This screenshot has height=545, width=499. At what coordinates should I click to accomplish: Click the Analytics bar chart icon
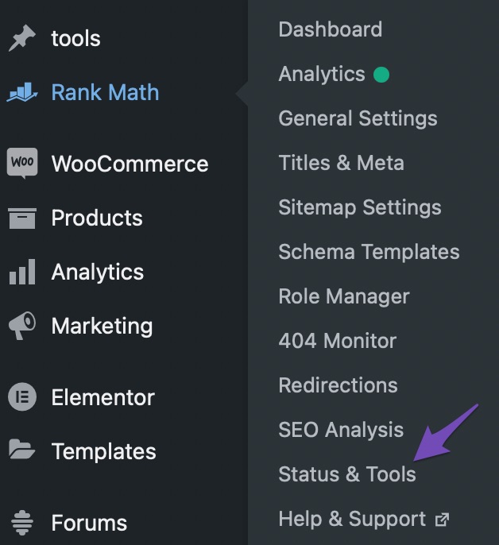pyautogui.click(x=22, y=272)
